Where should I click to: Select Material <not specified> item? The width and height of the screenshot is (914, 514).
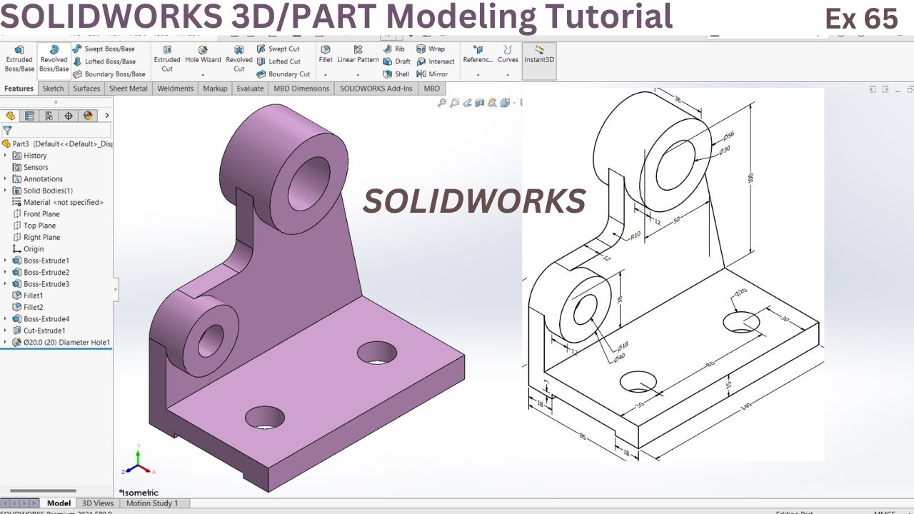(58, 202)
